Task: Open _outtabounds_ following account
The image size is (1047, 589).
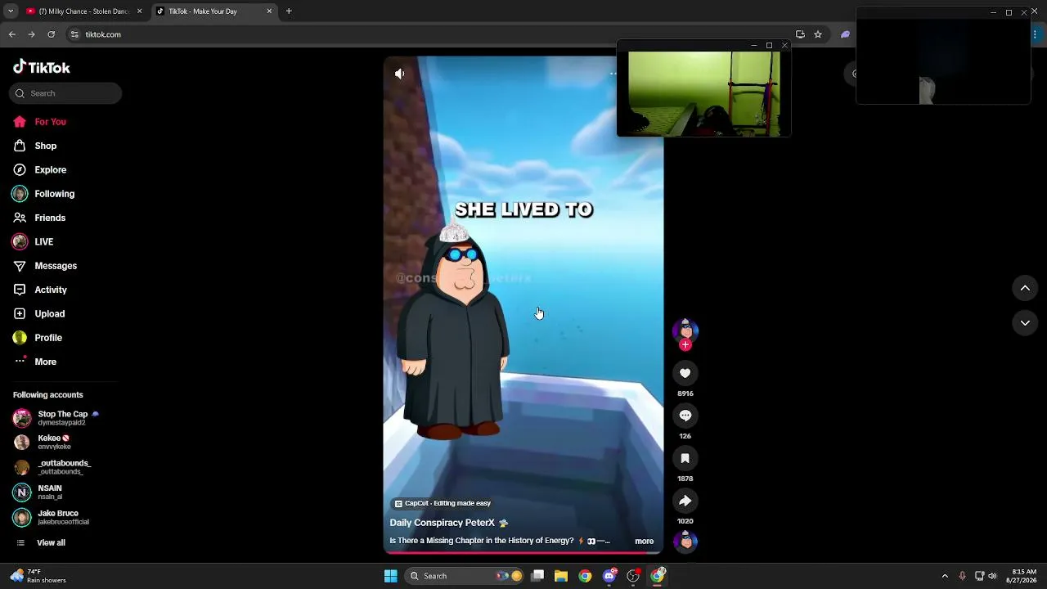Action: [x=52, y=467]
